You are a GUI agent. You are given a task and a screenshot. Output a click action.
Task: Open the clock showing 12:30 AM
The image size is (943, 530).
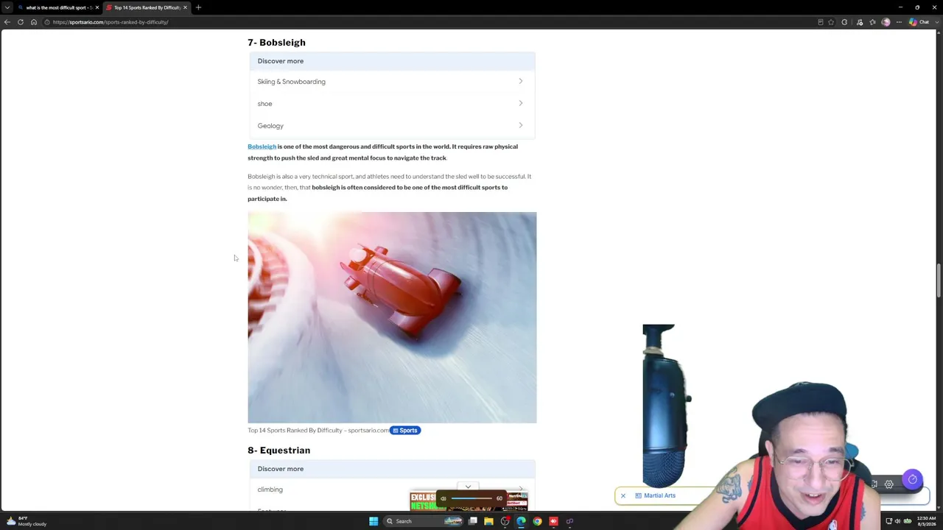[x=926, y=521]
